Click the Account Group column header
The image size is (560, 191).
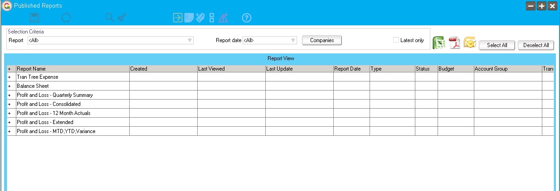508,69
